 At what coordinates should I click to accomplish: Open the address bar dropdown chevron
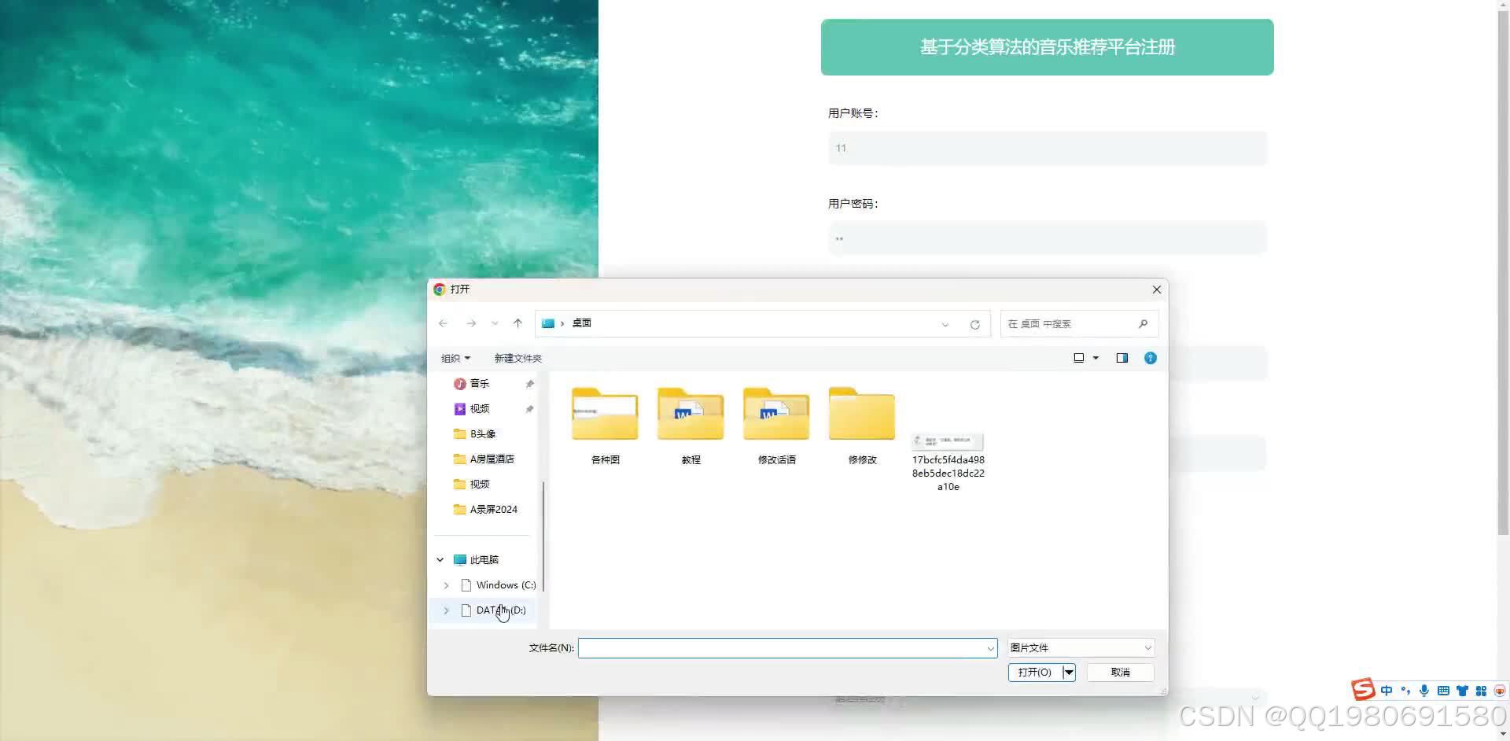coord(944,323)
